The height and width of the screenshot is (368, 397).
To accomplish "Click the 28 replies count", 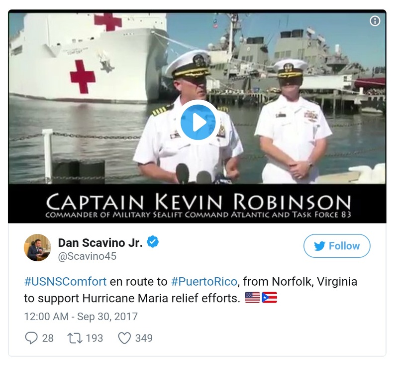I will [48, 338].
